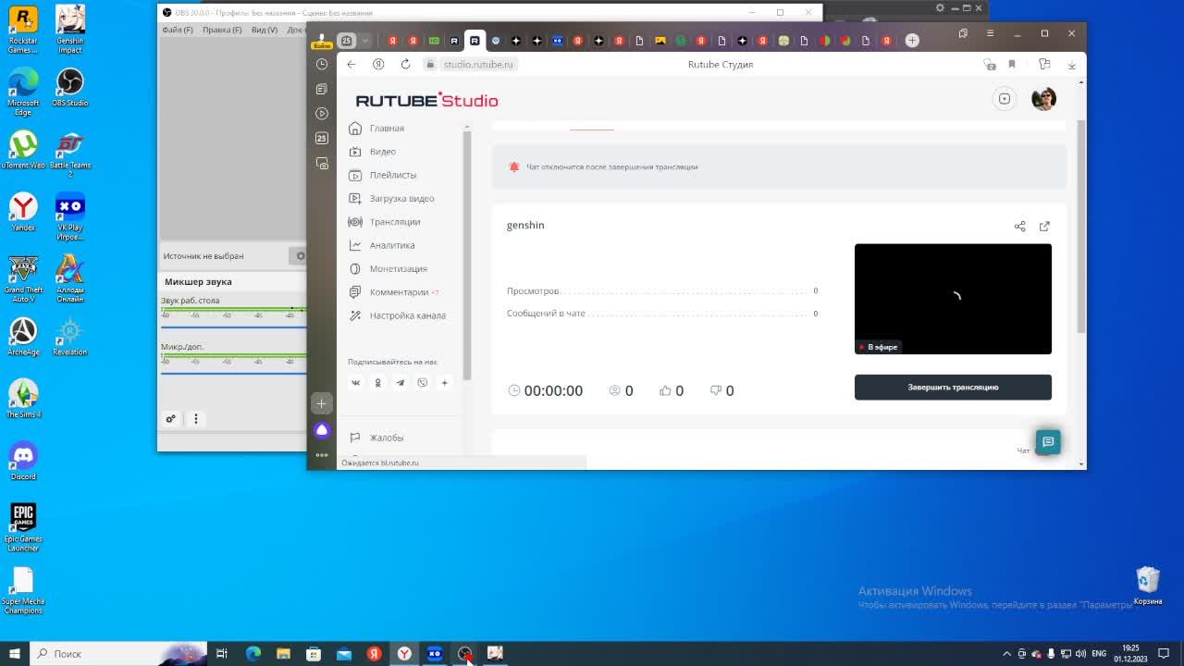Open the Dzen star social icon

click(444, 383)
